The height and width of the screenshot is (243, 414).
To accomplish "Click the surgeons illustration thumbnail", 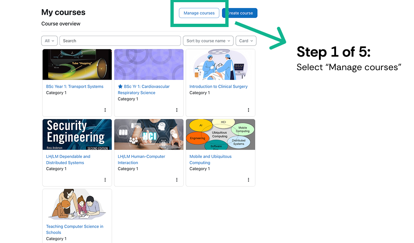I will tap(221, 64).
